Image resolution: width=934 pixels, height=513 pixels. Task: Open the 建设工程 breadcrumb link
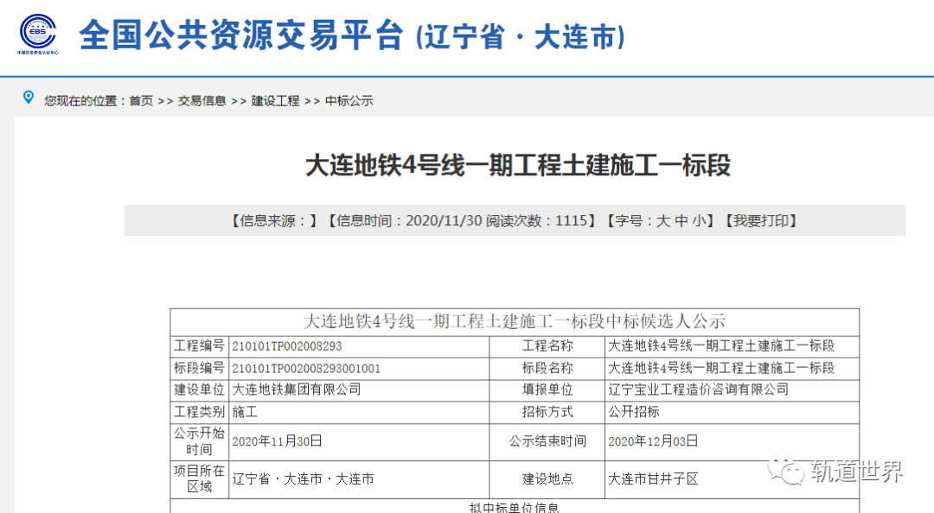click(x=275, y=101)
